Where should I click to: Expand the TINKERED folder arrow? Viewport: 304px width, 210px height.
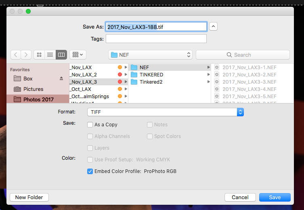click(x=208, y=74)
